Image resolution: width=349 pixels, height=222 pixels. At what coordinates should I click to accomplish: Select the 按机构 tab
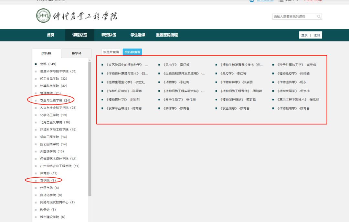(x=46, y=53)
